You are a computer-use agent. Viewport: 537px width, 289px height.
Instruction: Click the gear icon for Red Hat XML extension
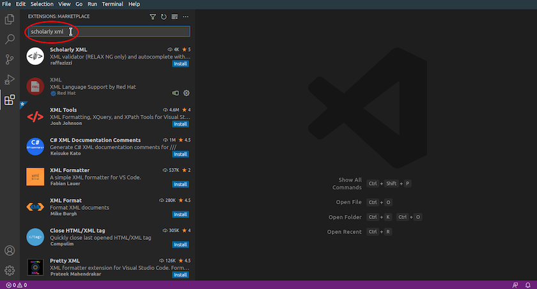187,93
